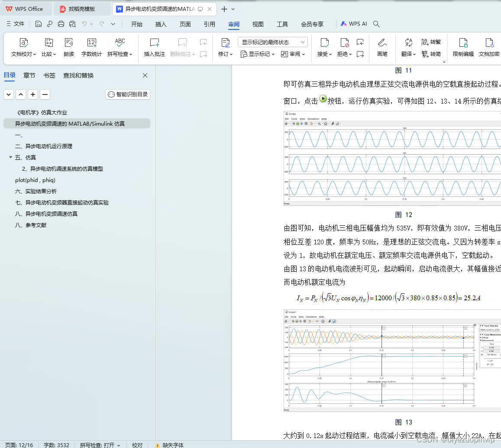Screen dimensions: 501x448
Task: Switch to the 找稻壳模板 tab
Action: point(82,9)
